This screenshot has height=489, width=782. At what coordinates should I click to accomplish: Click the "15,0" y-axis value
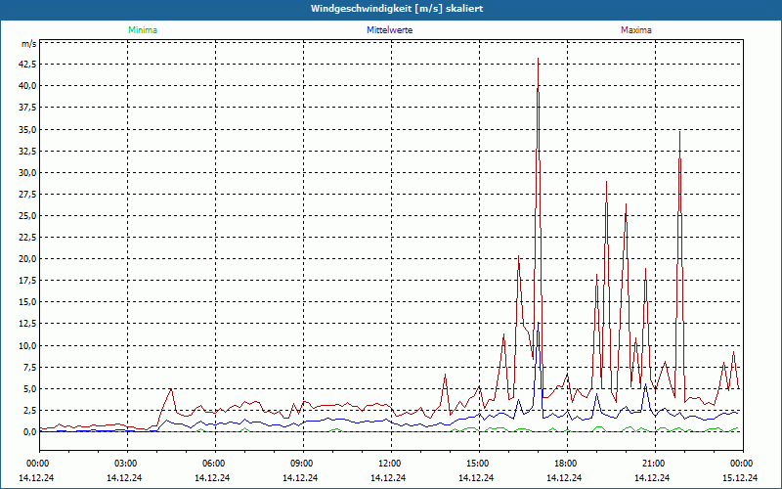click(x=27, y=302)
